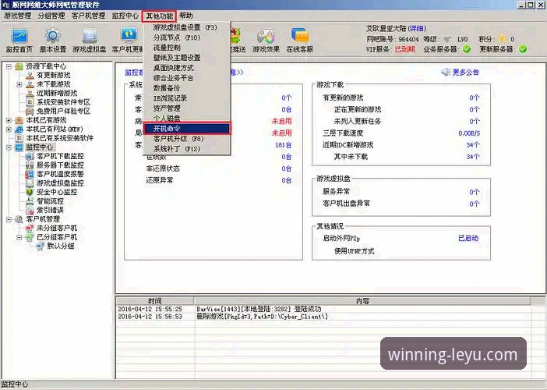The height and width of the screenshot is (390, 547).
Task: Open the 更多公告 link
Action: pyautogui.click(x=465, y=73)
